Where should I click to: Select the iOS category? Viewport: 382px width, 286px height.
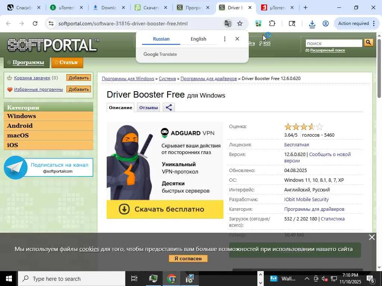coord(48,145)
